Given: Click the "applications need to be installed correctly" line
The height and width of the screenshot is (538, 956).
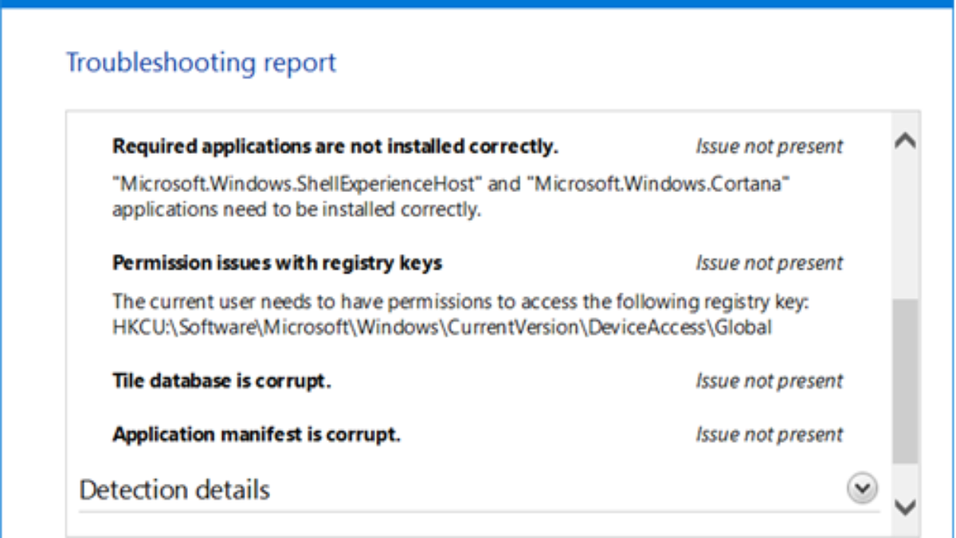Looking at the screenshot, I should [296, 210].
